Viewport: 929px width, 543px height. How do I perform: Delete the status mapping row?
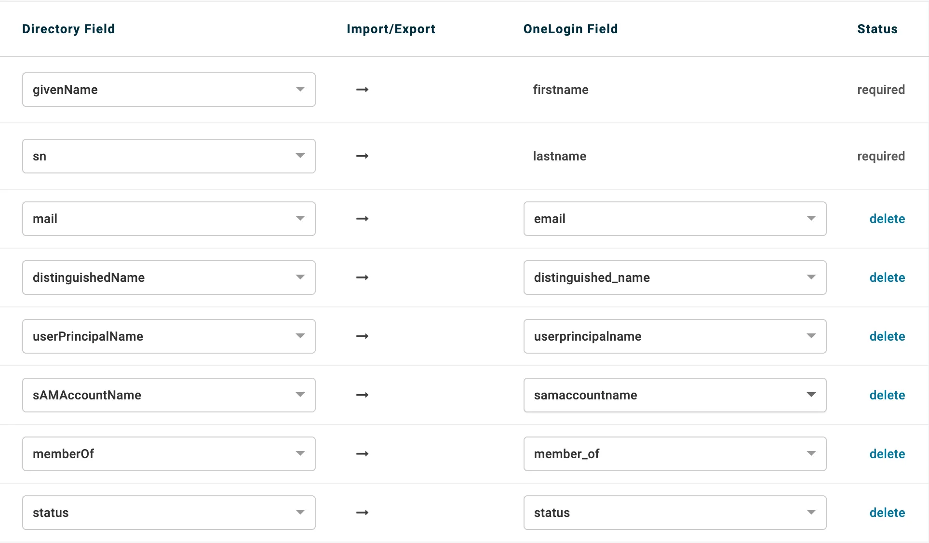click(x=887, y=513)
